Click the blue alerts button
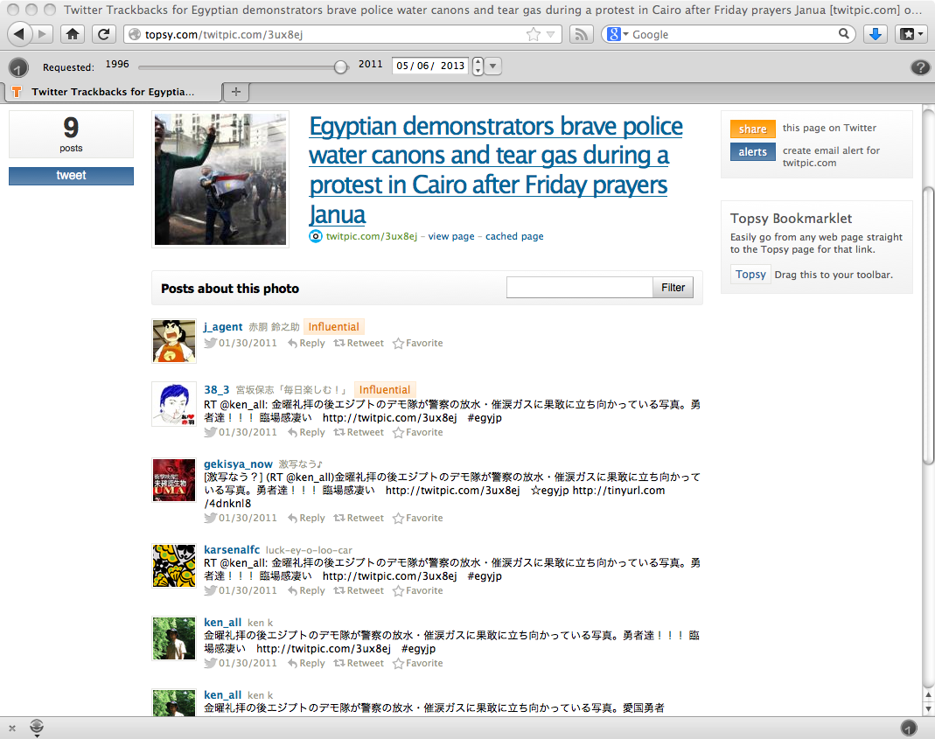This screenshot has width=935, height=739. click(x=752, y=151)
